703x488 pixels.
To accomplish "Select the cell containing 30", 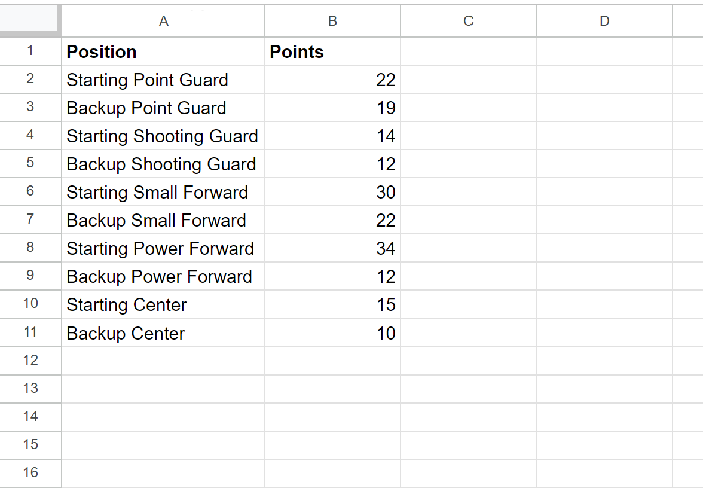I will coord(332,192).
